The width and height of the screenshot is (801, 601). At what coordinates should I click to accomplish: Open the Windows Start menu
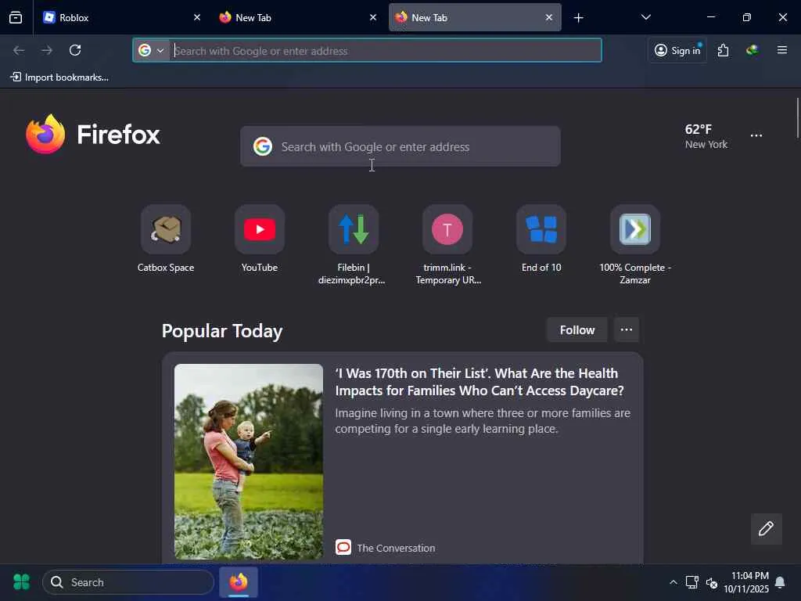pos(21,582)
